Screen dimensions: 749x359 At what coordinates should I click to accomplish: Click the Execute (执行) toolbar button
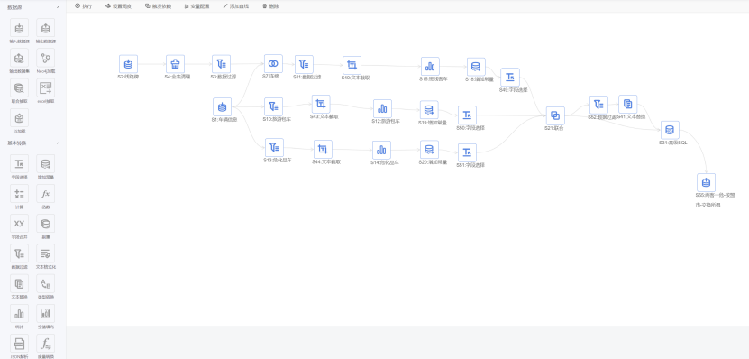[83, 6]
